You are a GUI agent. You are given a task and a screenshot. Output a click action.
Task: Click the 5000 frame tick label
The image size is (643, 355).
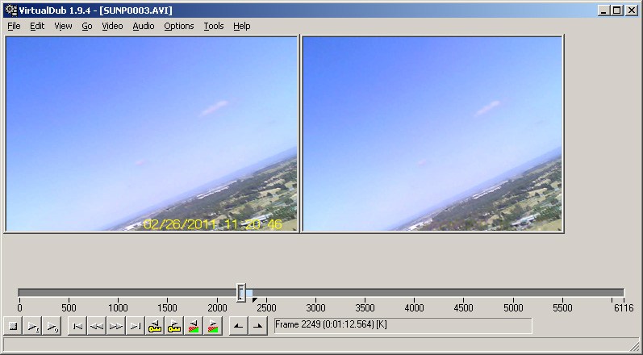point(513,307)
